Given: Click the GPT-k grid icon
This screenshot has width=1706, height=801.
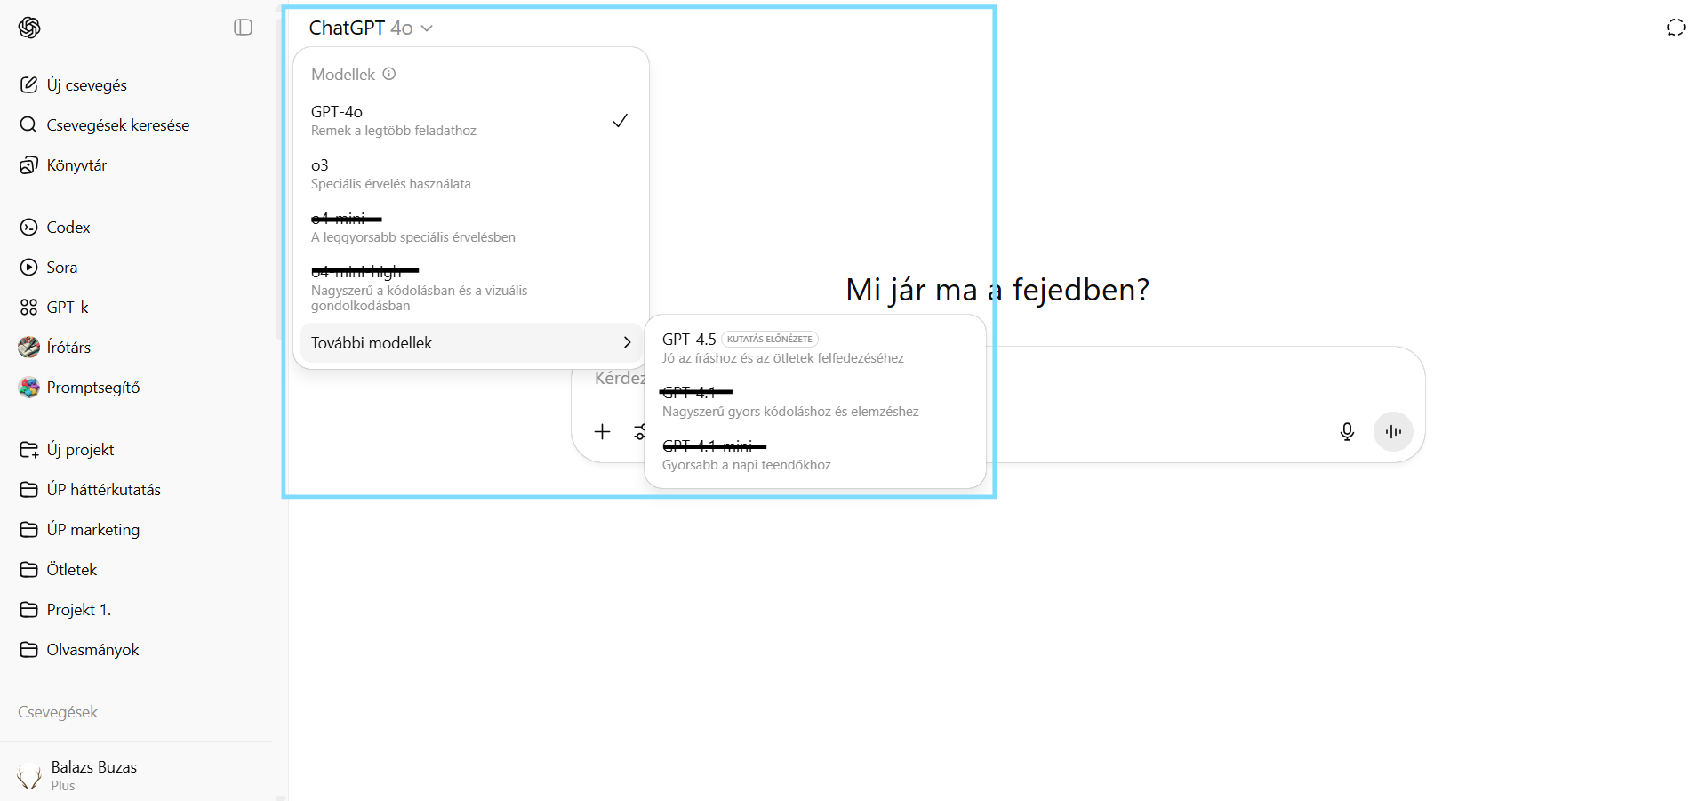Looking at the screenshot, I should 28,307.
